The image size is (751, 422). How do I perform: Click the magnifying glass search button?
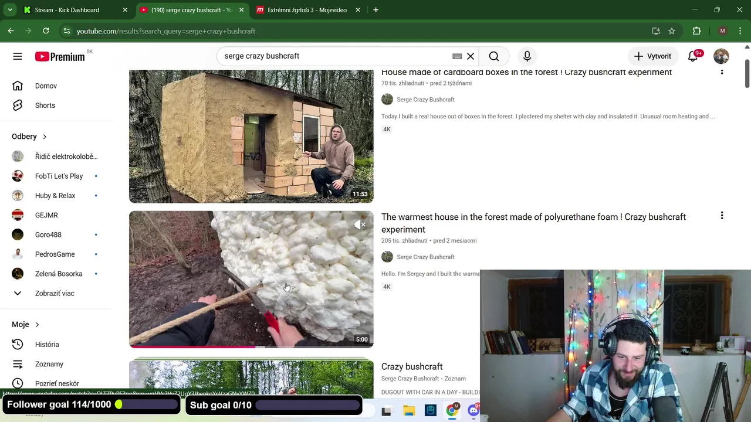(x=494, y=56)
